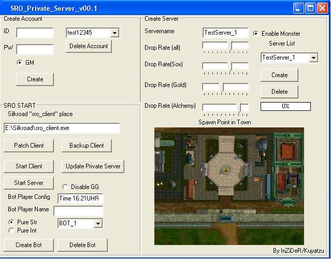Viewport: 331px width, 259px height.
Task: Click Update Private Server button
Action: 93,166
